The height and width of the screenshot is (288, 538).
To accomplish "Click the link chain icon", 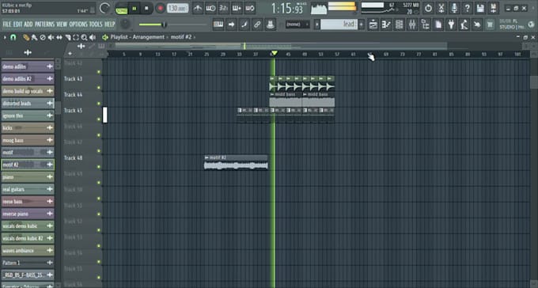I will click(257, 25).
